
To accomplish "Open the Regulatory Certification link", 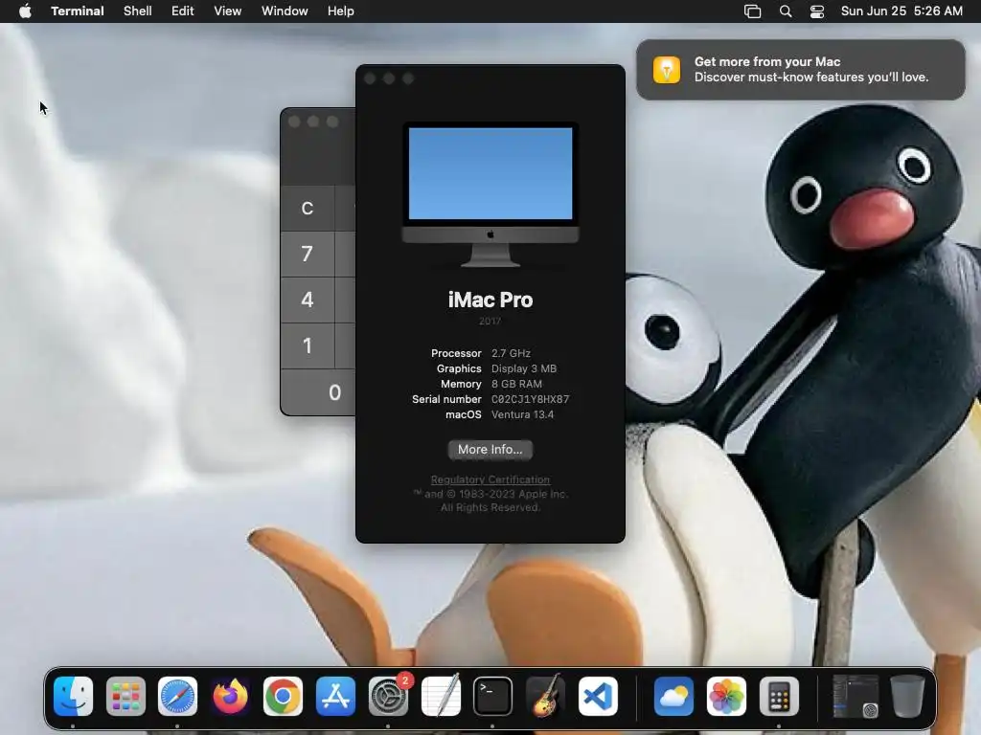I will pos(490,479).
